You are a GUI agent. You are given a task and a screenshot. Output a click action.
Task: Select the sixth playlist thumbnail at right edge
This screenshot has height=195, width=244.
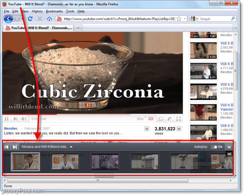[221, 162]
